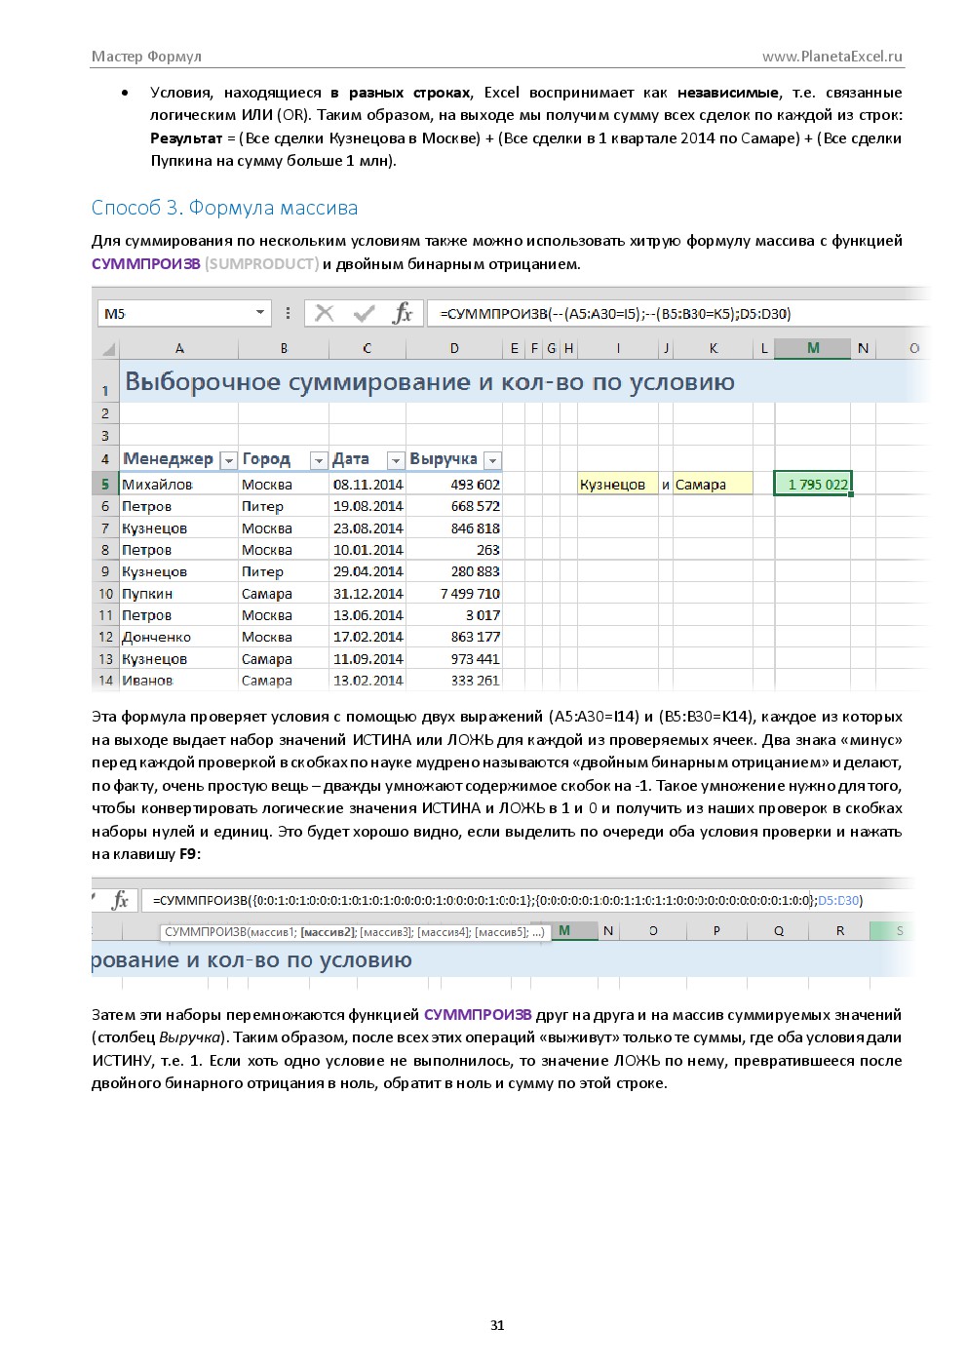Select column D header
Screen dimensions: 967x1368
454,348
